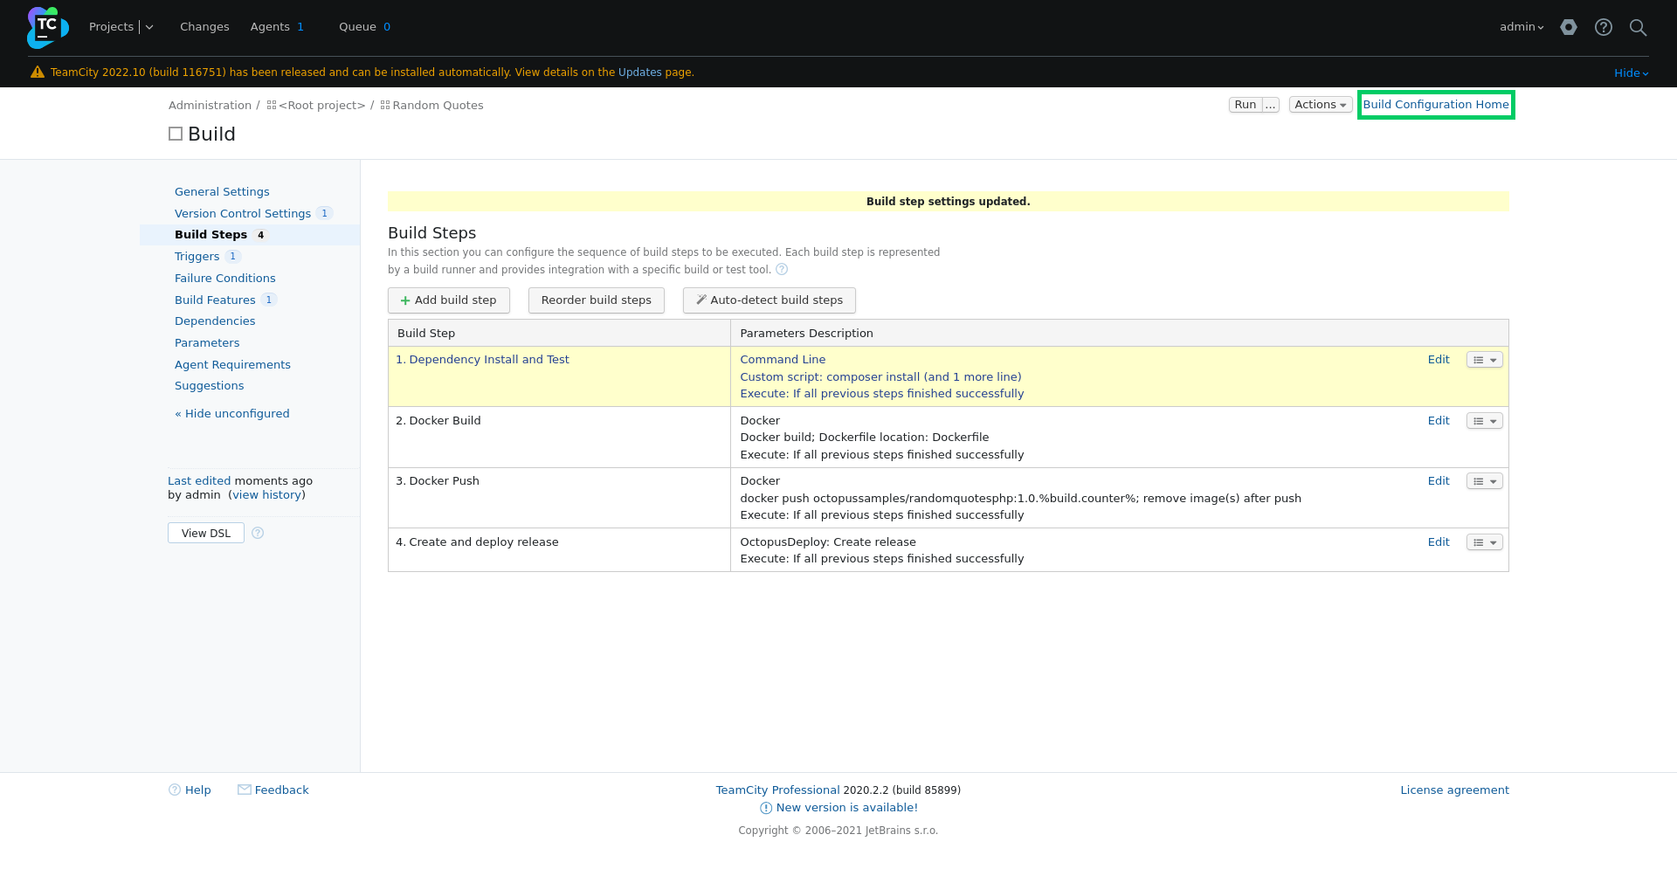This screenshot has width=1677, height=869.
Task: Open custom run dialog with the ... button
Action: point(1271,105)
